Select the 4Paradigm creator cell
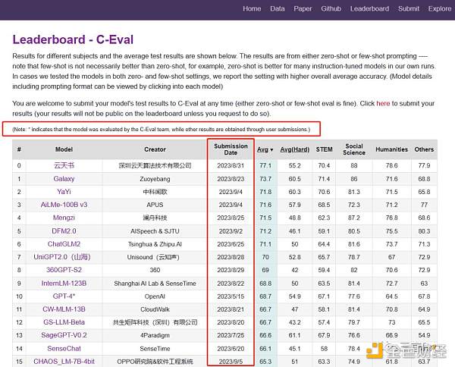 tap(155, 336)
